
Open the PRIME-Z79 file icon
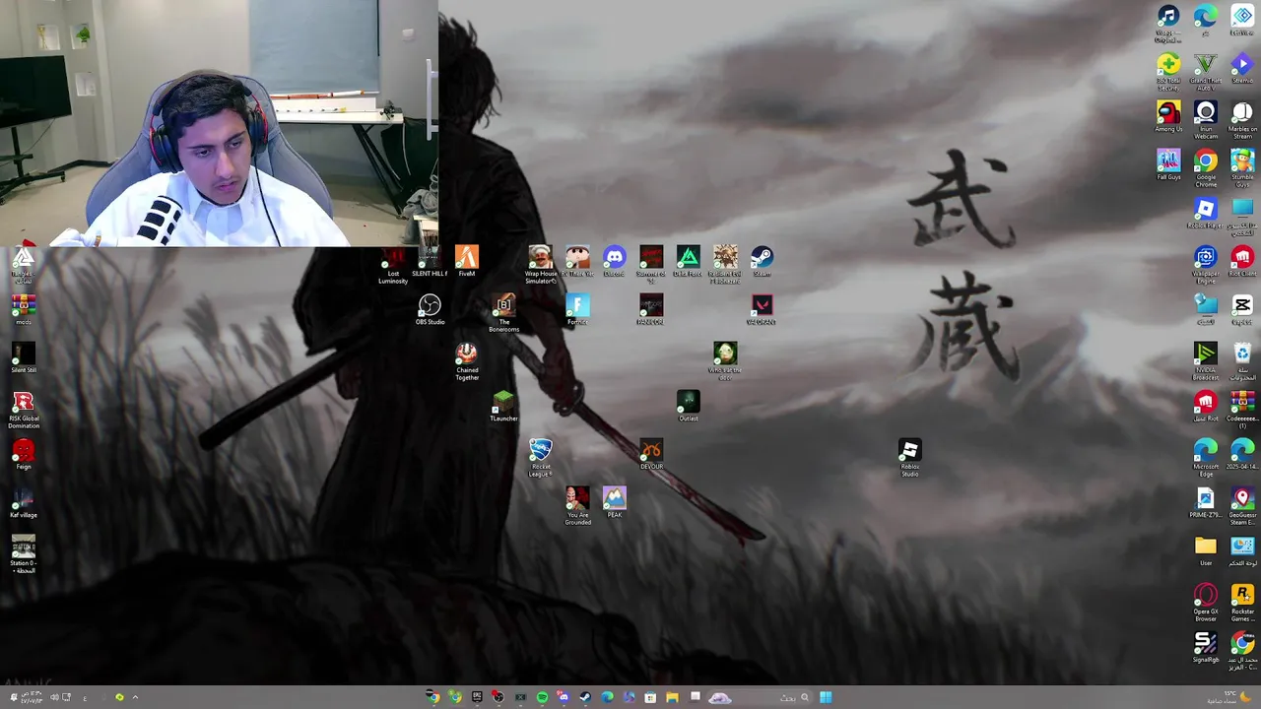[x=1206, y=502]
